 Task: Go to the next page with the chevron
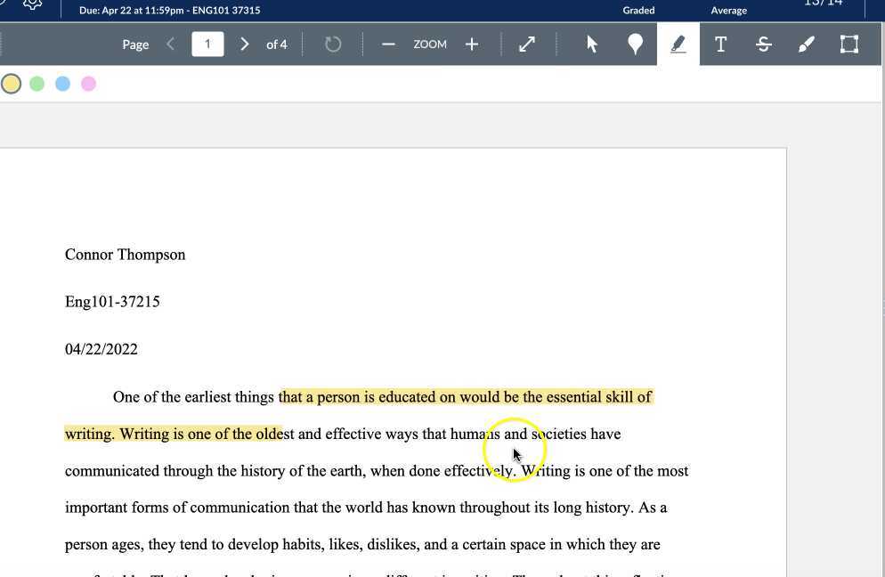[244, 44]
